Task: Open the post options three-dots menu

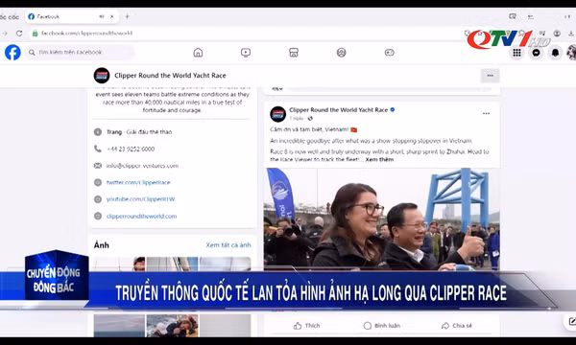Action: click(486, 114)
